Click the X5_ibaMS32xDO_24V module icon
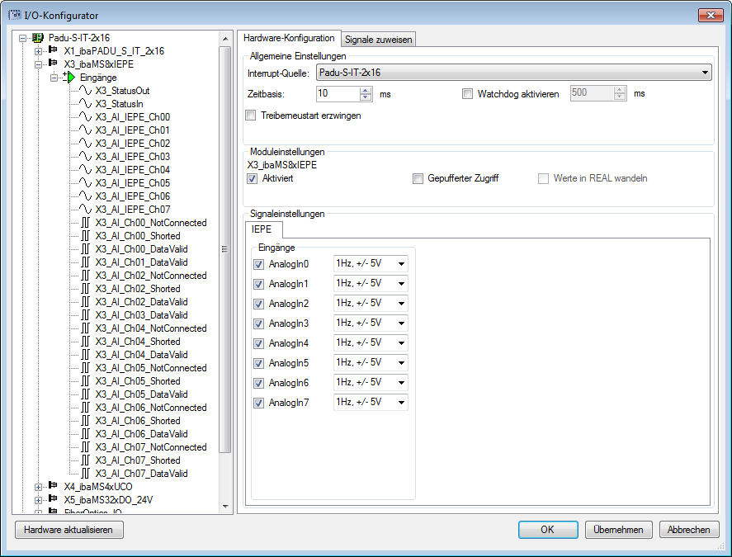Image resolution: width=732 pixels, height=557 pixels. pyautogui.click(x=53, y=500)
